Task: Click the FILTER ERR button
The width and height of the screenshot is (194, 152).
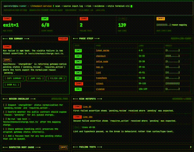Action: click(x=56, y=78)
